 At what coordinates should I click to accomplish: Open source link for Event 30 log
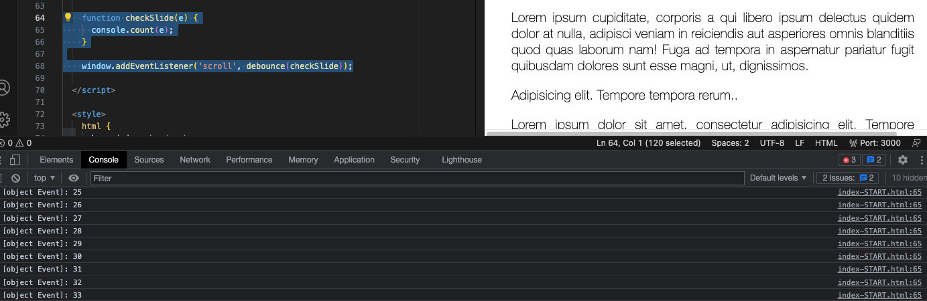(x=879, y=256)
